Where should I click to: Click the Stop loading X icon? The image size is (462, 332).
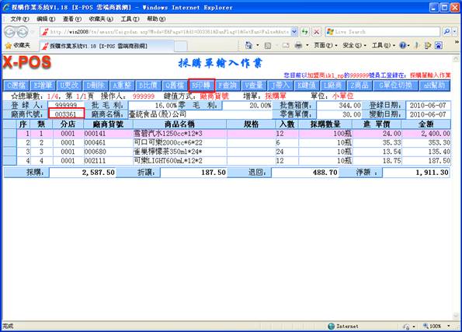[x=317, y=32]
